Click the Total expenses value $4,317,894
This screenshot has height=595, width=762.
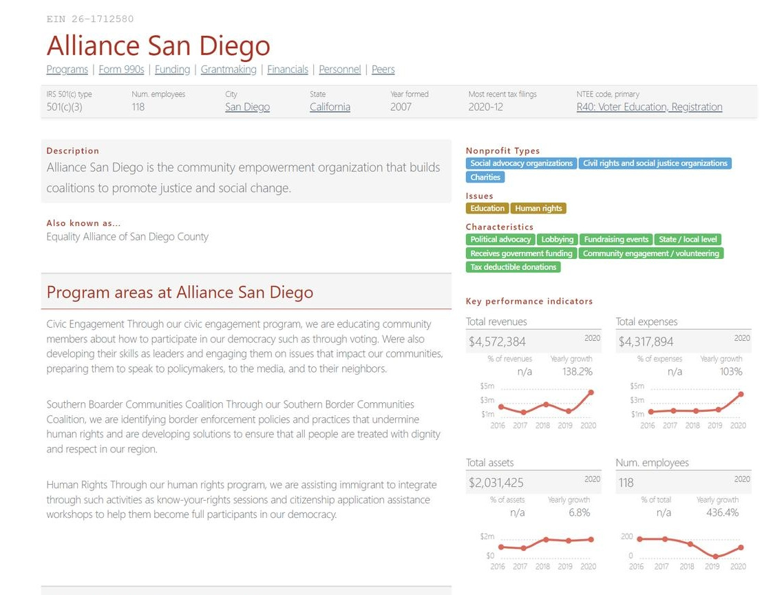pos(646,342)
